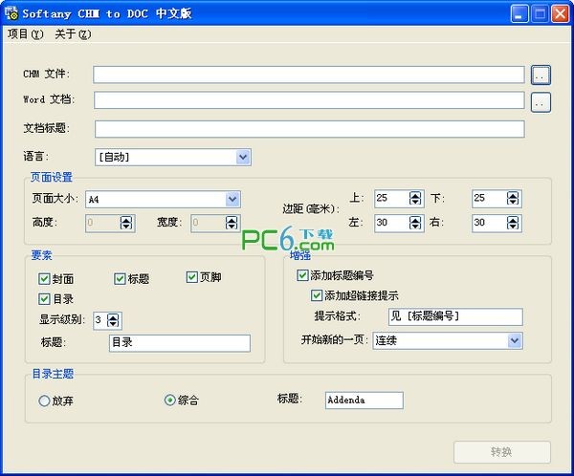Expand the 页面大小 A4 dropdown
This screenshot has height=476, width=574.
coord(163,200)
